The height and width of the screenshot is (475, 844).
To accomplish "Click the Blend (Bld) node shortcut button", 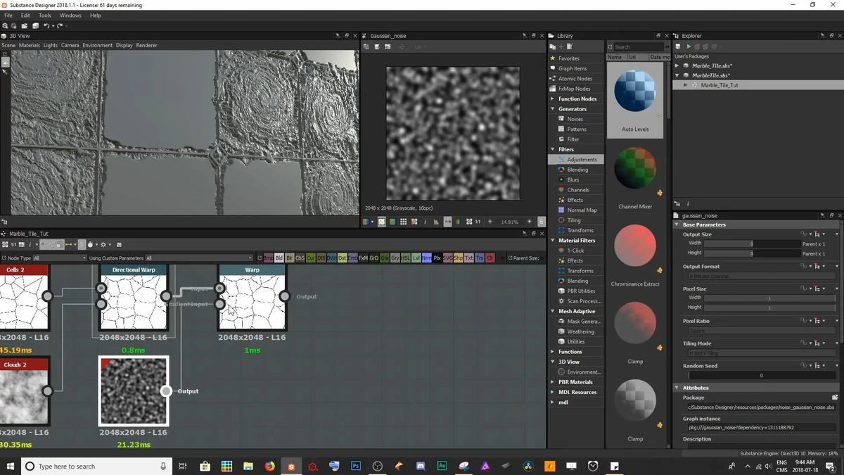I will (279, 258).
